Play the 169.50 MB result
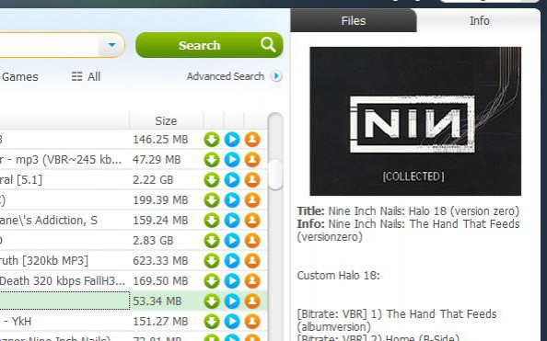This screenshot has width=547, height=341. (x=232, y=280)
